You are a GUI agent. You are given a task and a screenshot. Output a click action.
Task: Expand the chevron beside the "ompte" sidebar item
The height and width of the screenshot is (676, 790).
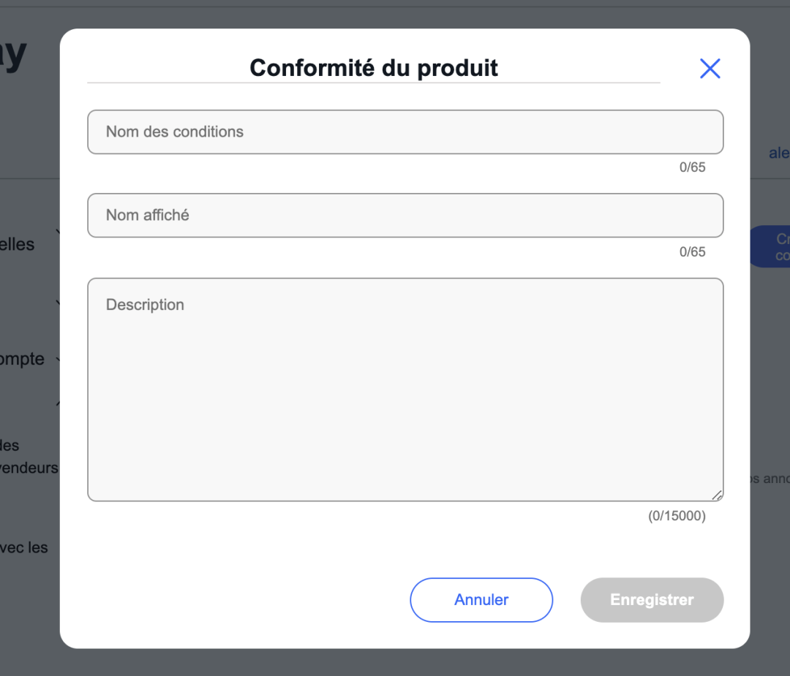(x=57, y=359)
